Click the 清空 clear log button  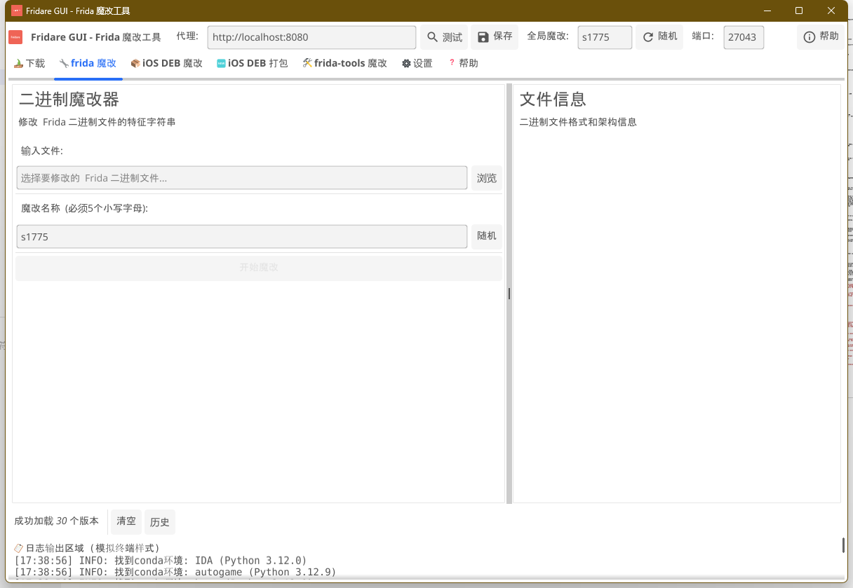126,521
